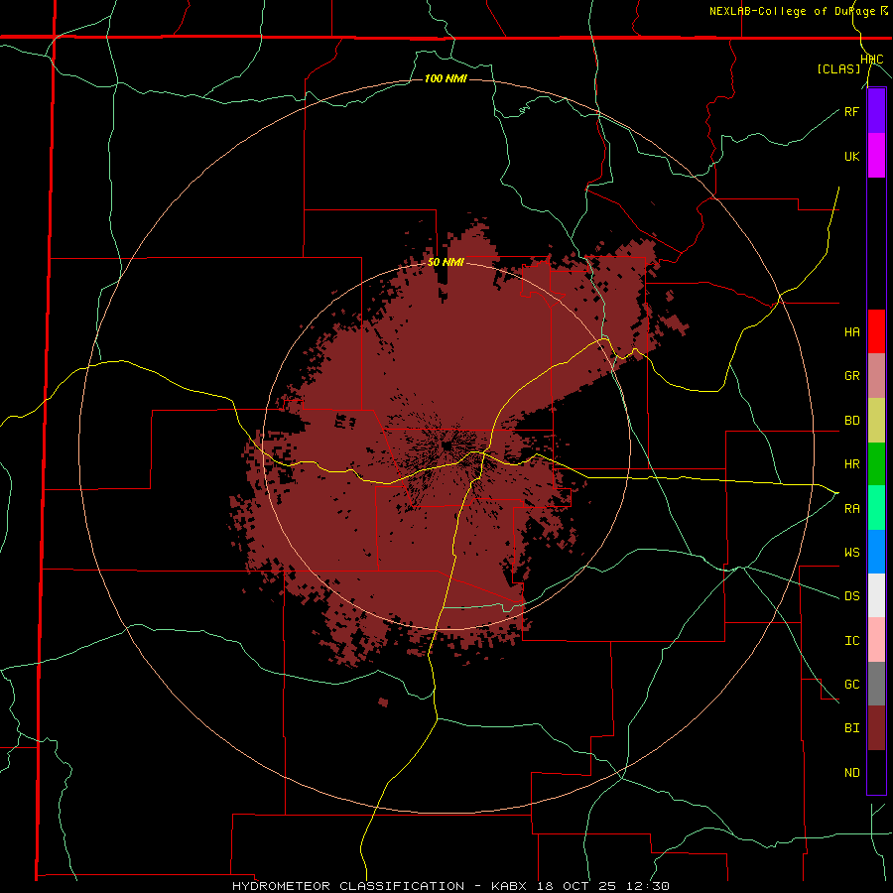Click the blue WS legend color swatch
This screenshot has width=893, height=893.
(x=876, y=552)
